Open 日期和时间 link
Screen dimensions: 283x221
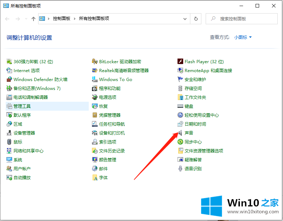click(x=195, y=124)
